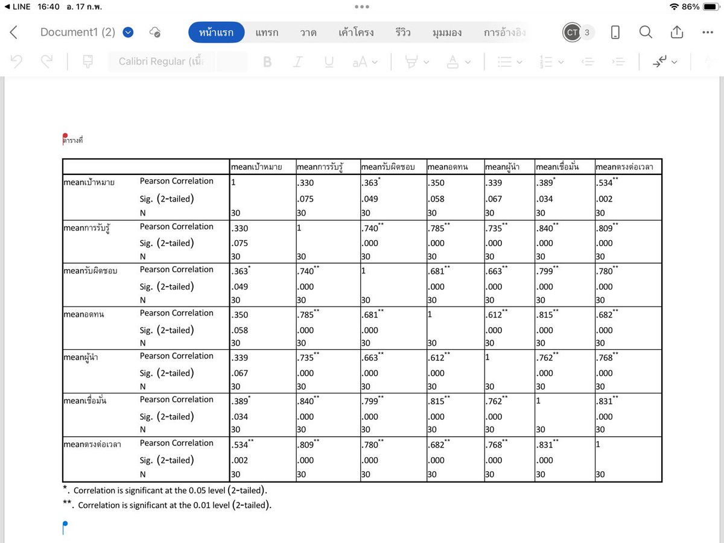The width and height of the screenshot is (724, 543).
Task: Click the column header meanเป้าหมาย
Action: pyautogui.click(x=256, y=167)
